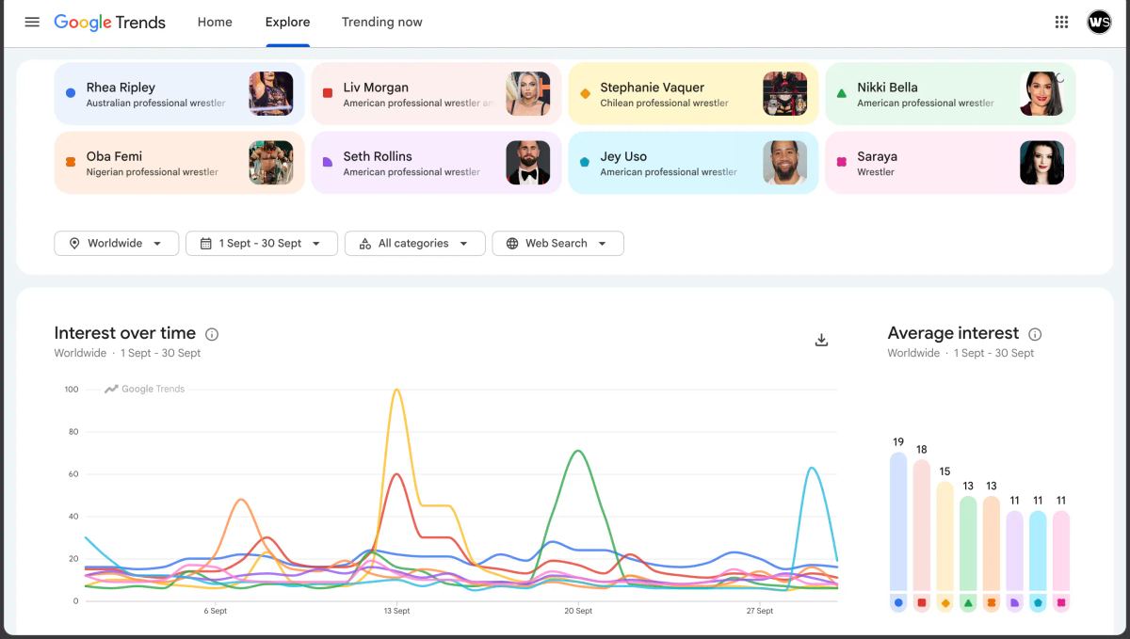Select the Explore tab
1130x639 pixels.
tap(287, 22)
